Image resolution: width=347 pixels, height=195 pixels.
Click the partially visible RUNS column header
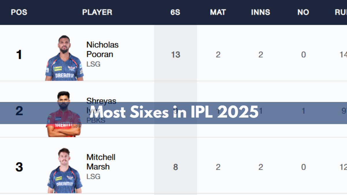pyautogui.click(x=341, y=12)
